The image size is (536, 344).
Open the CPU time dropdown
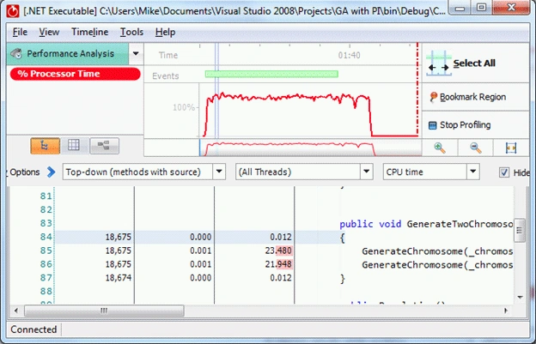click(x=431, y=172)
